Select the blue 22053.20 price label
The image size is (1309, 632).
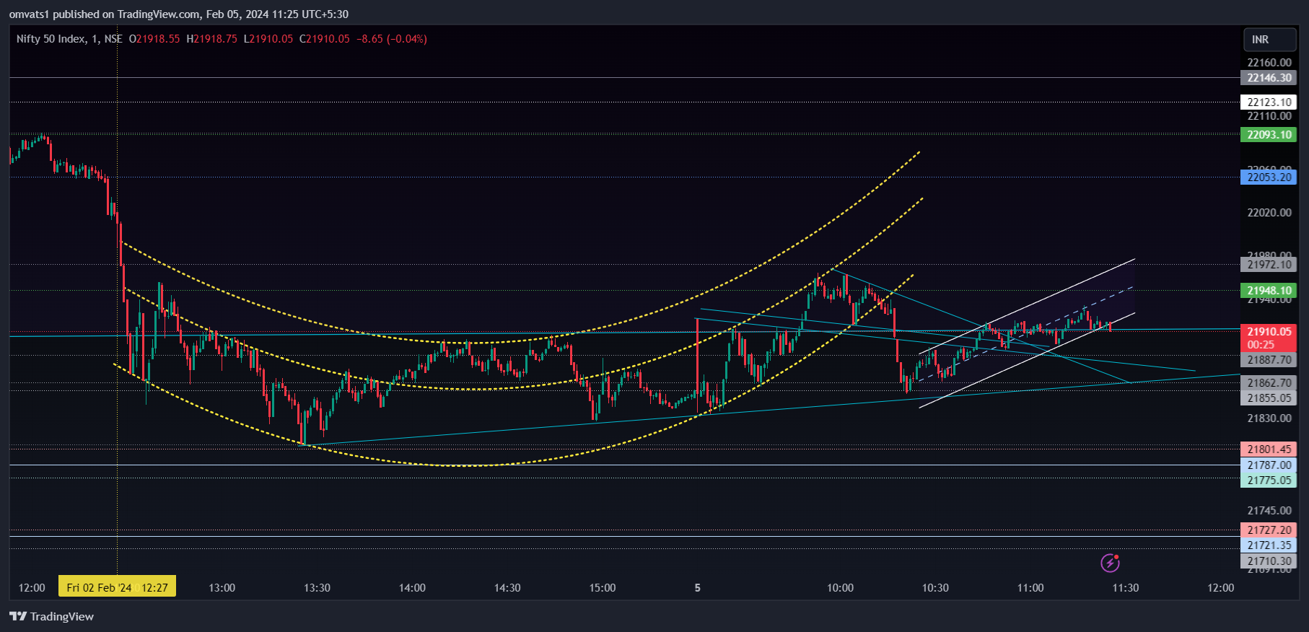tap(1269, 177)
